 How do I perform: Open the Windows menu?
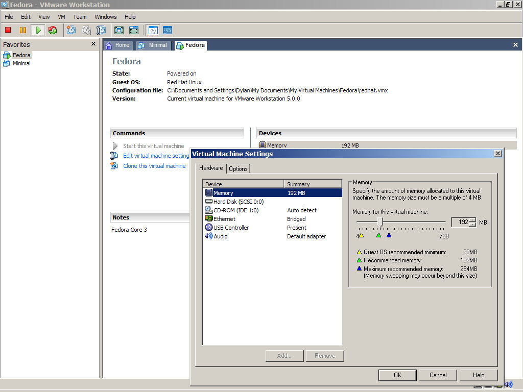(105, 17)
